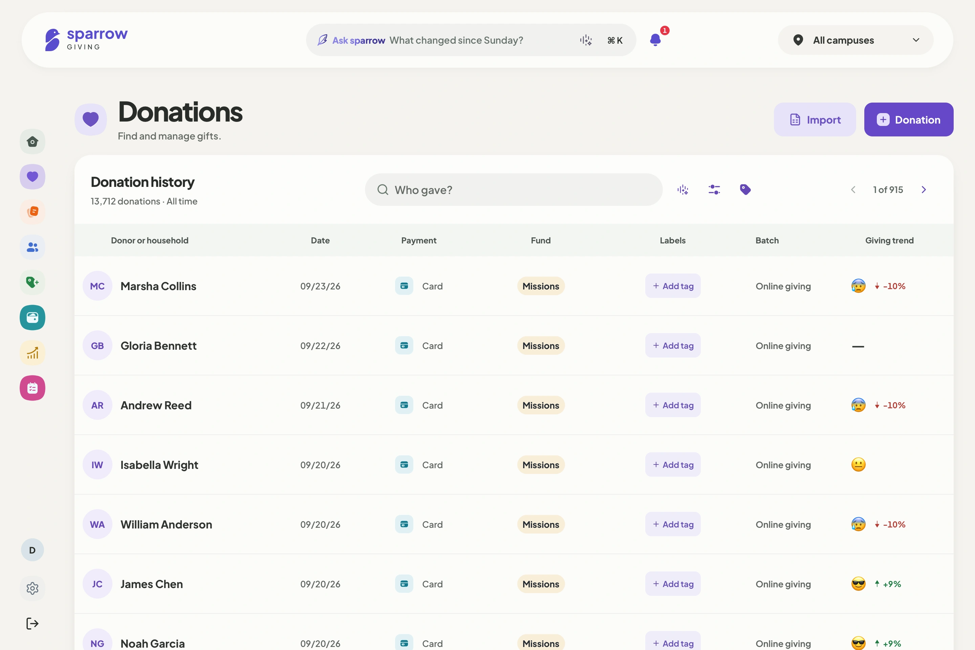975x650 pixels.
Task: Open James Chen donor name
Action: coord(152,584)
